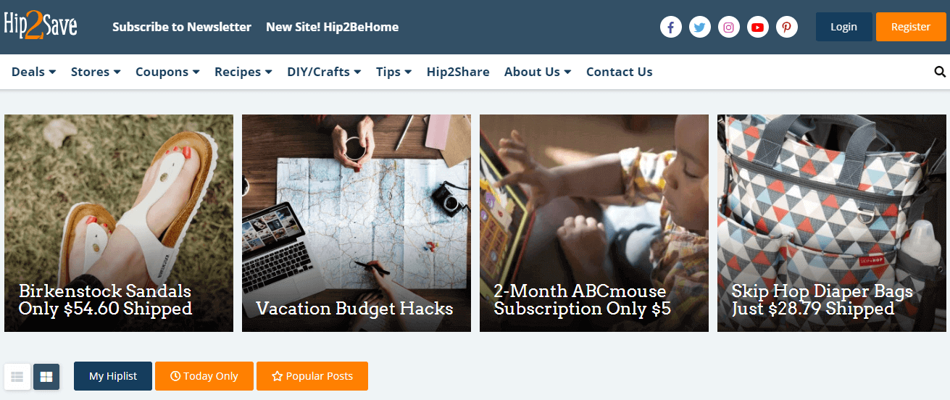Viewport: 950px width, 400px height.
Task: Open Subscribe to Newsletter link
Action: pos(182,27)
